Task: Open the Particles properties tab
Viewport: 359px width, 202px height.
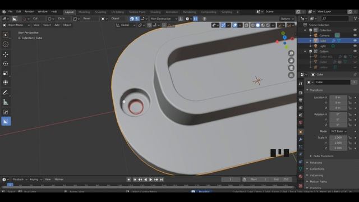Action: [x=301, y=146]
